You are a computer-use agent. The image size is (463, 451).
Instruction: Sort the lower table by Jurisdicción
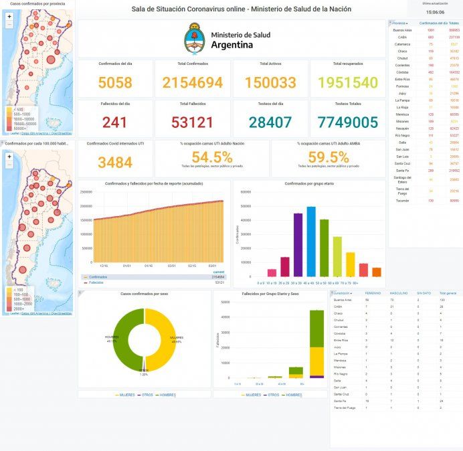pyautogui.click(x=343, y=293)
